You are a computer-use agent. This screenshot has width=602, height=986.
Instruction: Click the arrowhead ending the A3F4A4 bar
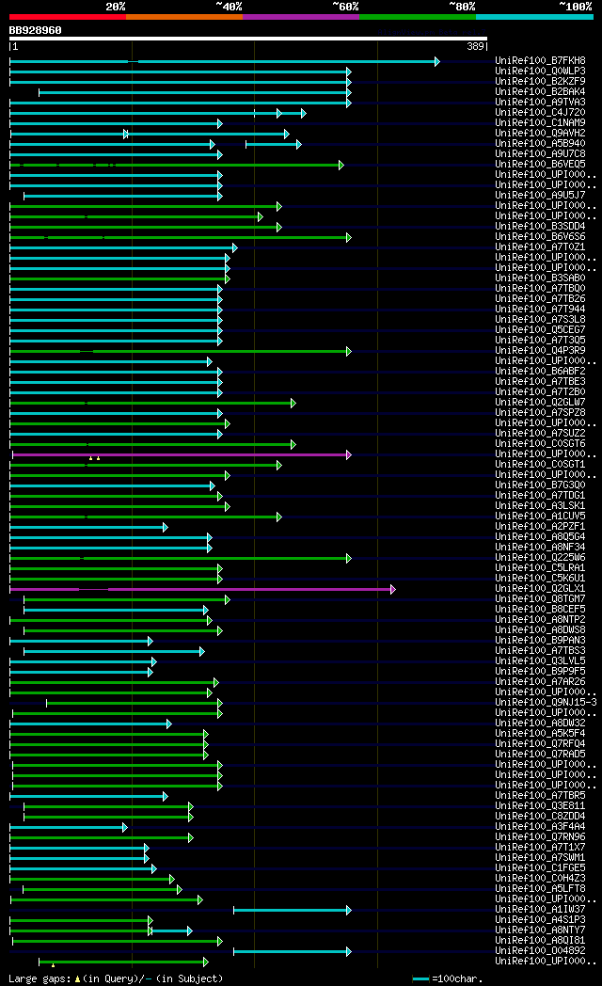click(124, 828)
